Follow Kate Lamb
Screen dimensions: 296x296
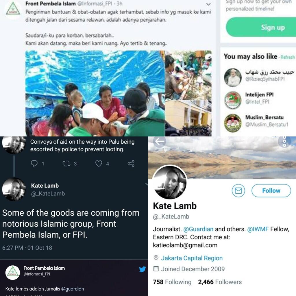271,191
